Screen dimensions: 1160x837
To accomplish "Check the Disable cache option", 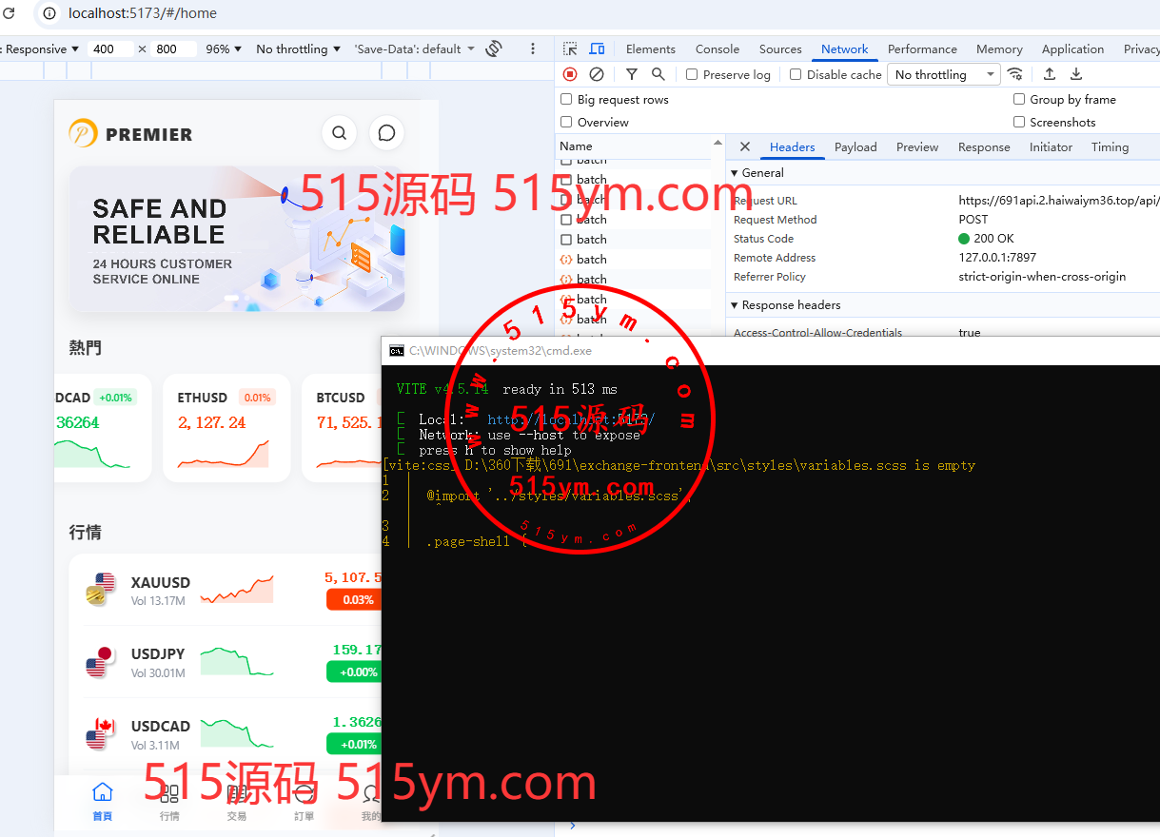I will pyautogui.click(x=796, y=75).
